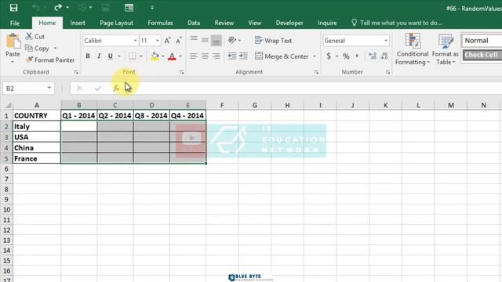Select the Check Cell style
Screen dimensions: 502x282
pos(482,55)
